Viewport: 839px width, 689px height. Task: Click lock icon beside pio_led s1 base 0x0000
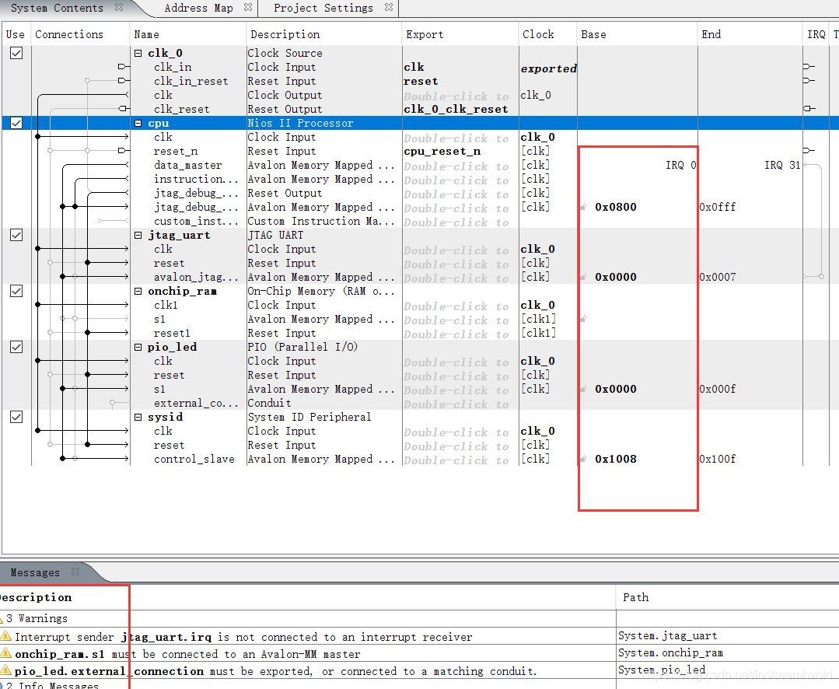[583, 389]
